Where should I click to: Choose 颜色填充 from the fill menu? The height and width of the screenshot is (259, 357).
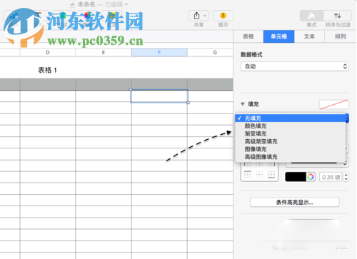click(x=291, y=126)
